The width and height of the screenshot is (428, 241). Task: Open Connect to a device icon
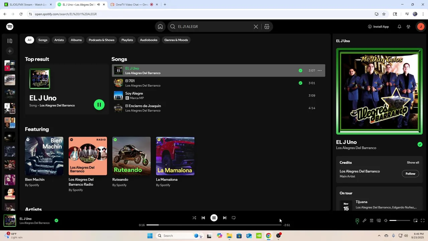point(379,221)
